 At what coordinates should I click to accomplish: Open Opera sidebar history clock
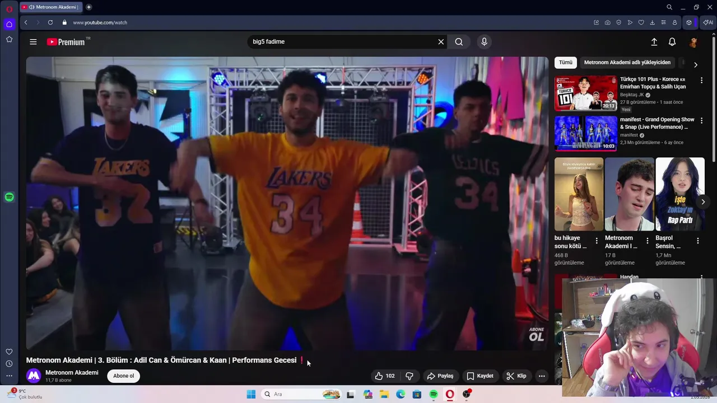9,364
